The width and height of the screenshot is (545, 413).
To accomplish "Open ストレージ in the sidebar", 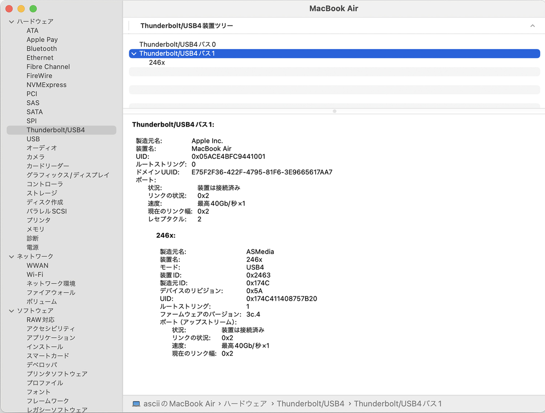I will pyautogui.click(x=42, y=193).
